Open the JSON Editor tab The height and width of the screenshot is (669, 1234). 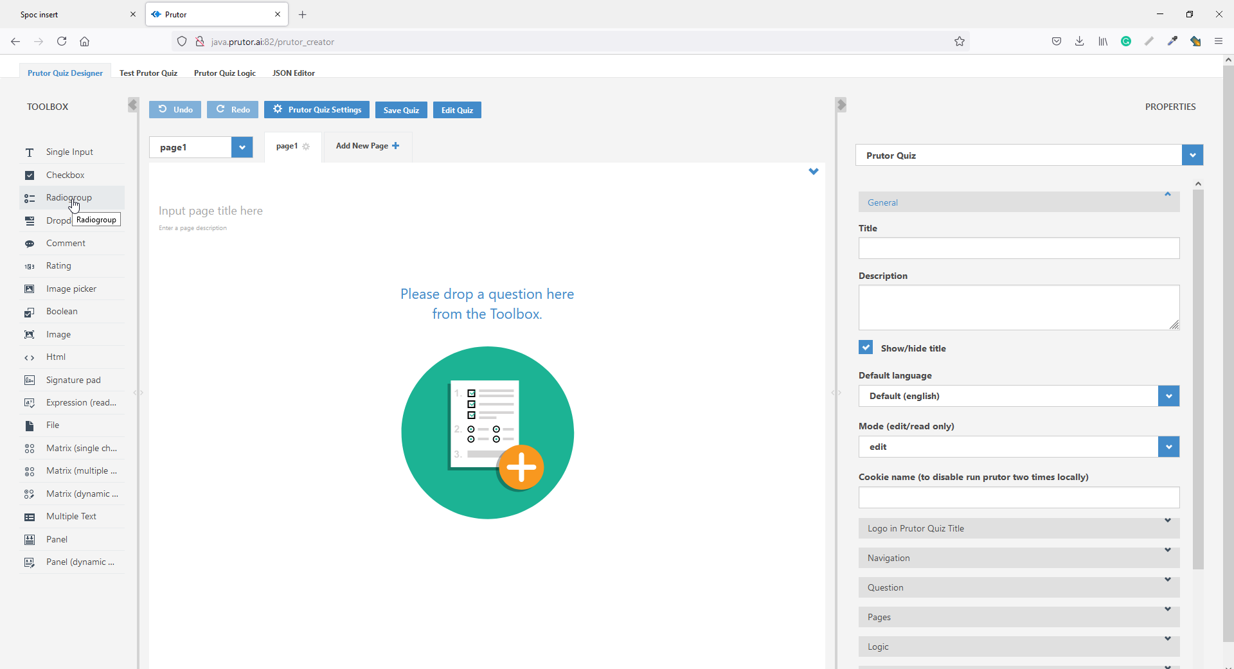click(x=294, y=73)
